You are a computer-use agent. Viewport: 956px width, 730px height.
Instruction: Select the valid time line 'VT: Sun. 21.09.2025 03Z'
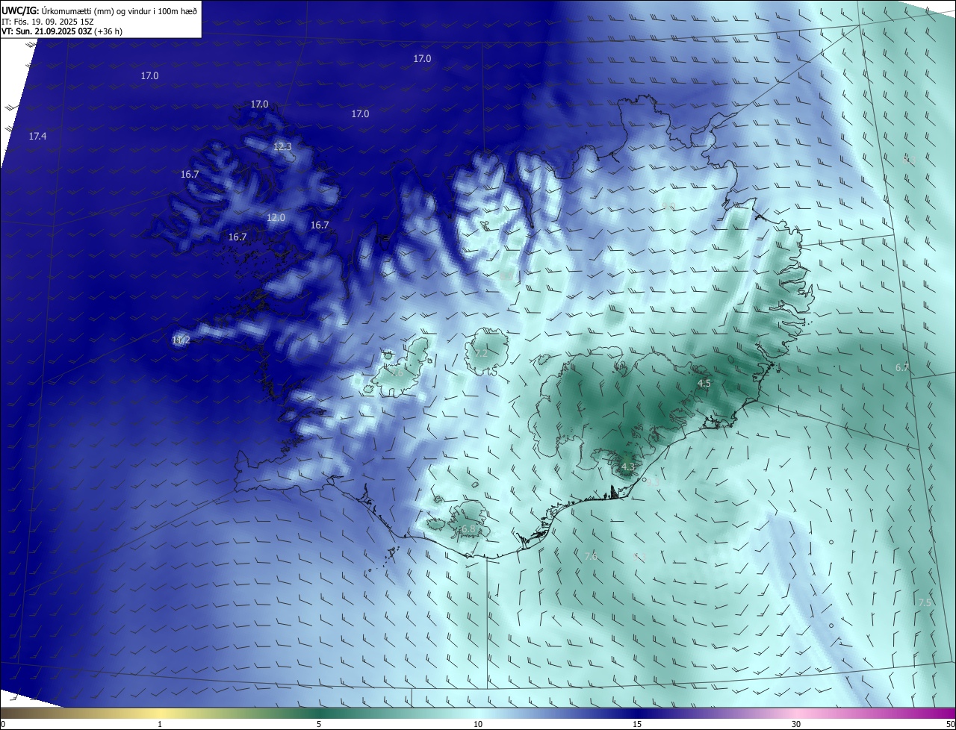pyautogui.click(x=62, y=31)
